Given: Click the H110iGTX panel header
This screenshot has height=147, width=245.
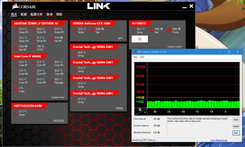Looking at the screenshot, I should 141,23.
